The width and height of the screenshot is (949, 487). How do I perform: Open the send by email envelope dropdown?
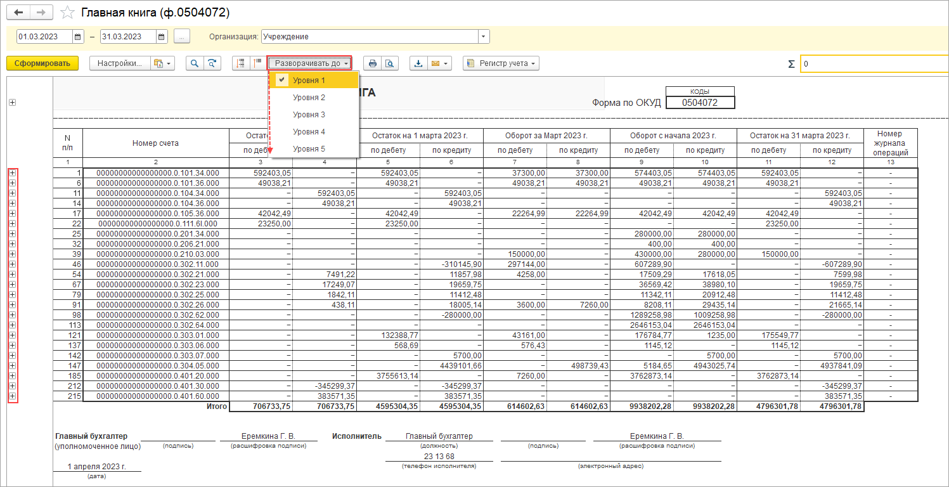coord(439,63)
